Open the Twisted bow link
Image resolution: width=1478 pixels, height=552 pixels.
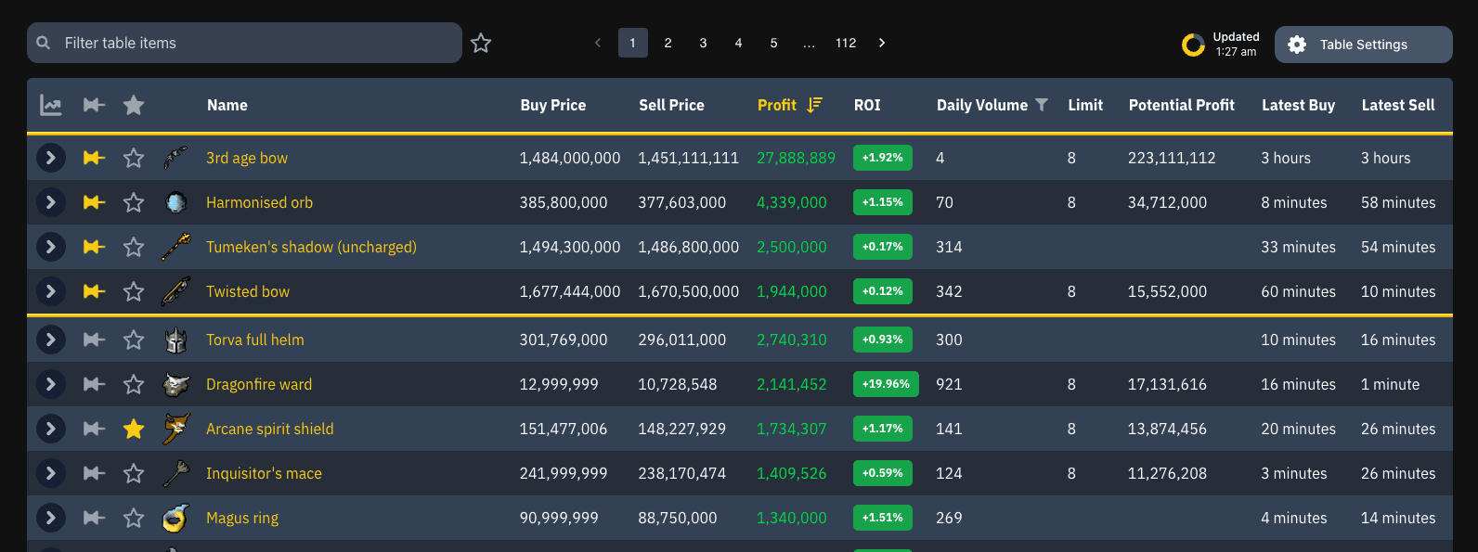point(248,291)
